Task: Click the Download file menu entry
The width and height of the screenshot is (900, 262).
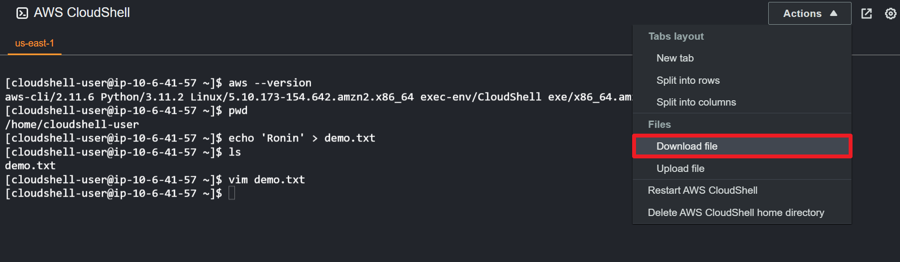Action: (687, 146)
